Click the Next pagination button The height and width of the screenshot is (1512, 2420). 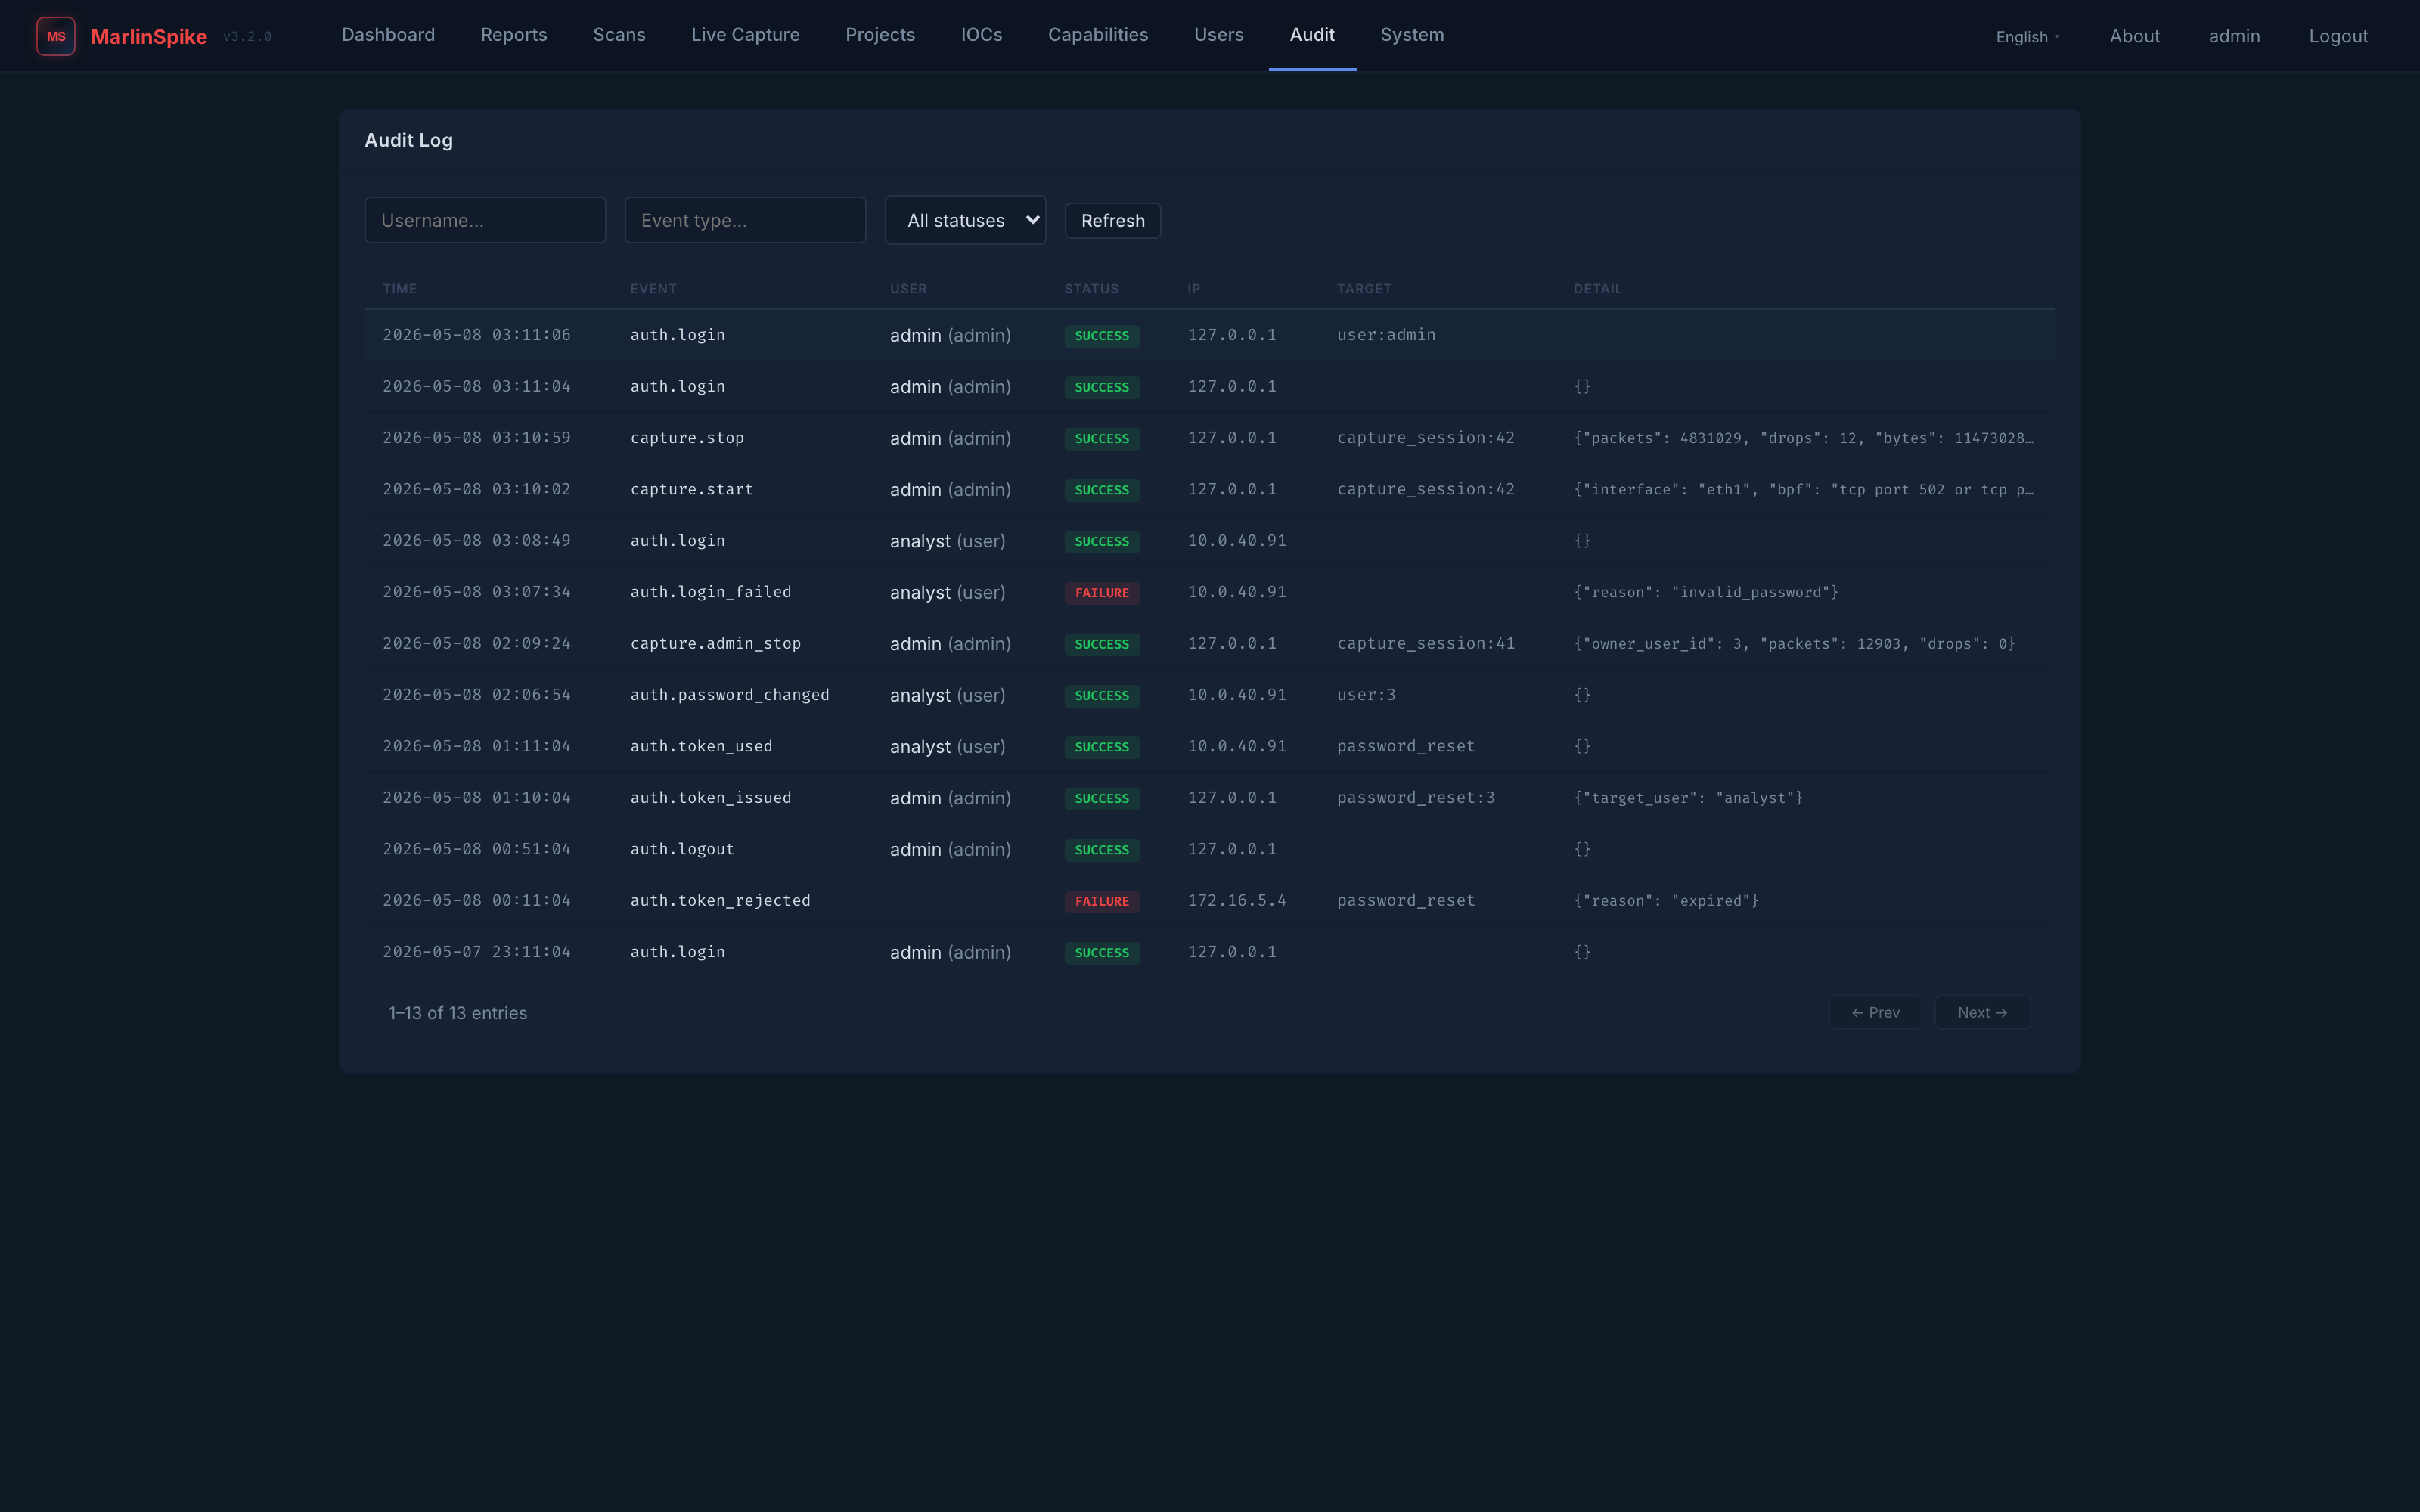point(1982,1012)
